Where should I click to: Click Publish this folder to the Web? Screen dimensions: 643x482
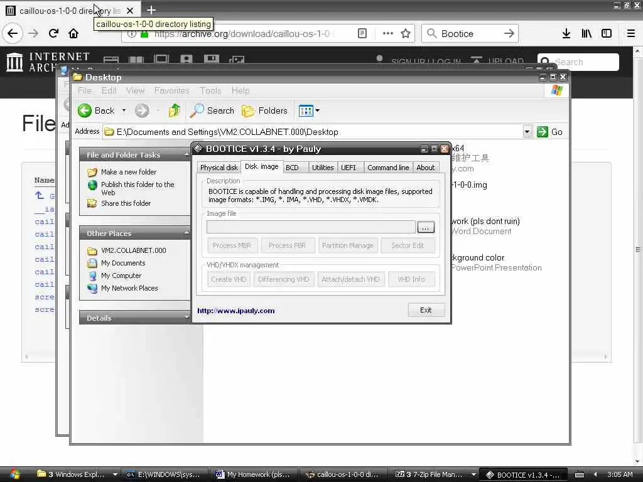pyautogui.click(x=138, y=188)
